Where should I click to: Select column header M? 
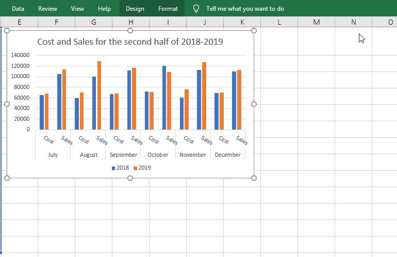[x=316, y=22]
